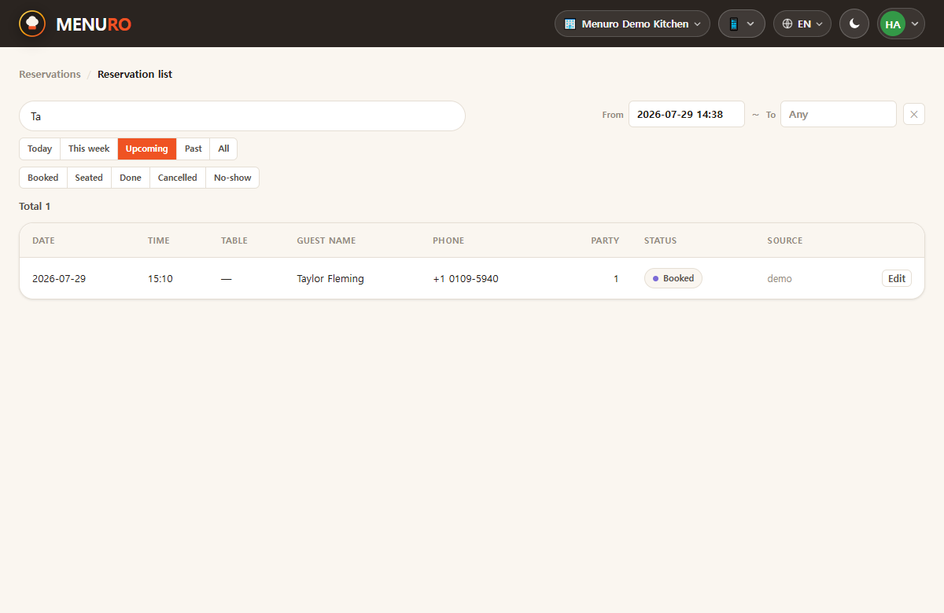Open the device preview phone dropdown

click(x=742, y=24)
